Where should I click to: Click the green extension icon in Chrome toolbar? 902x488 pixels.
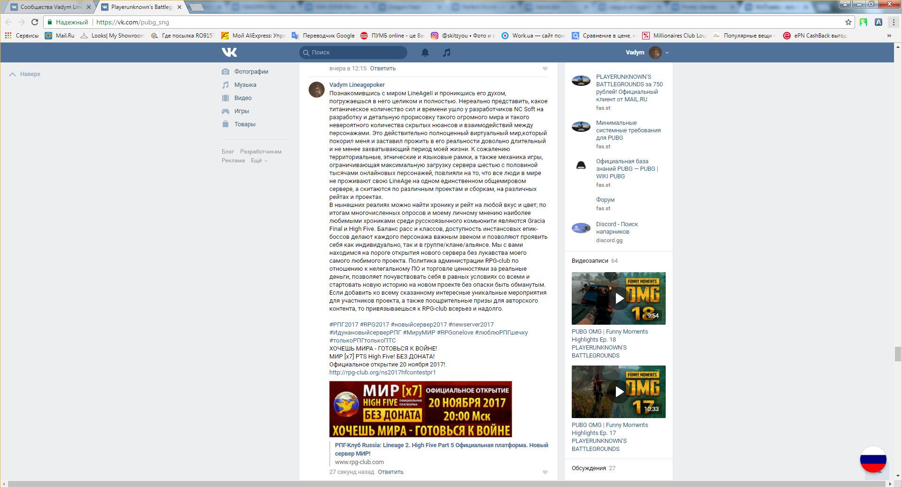[x=863, y=22]
